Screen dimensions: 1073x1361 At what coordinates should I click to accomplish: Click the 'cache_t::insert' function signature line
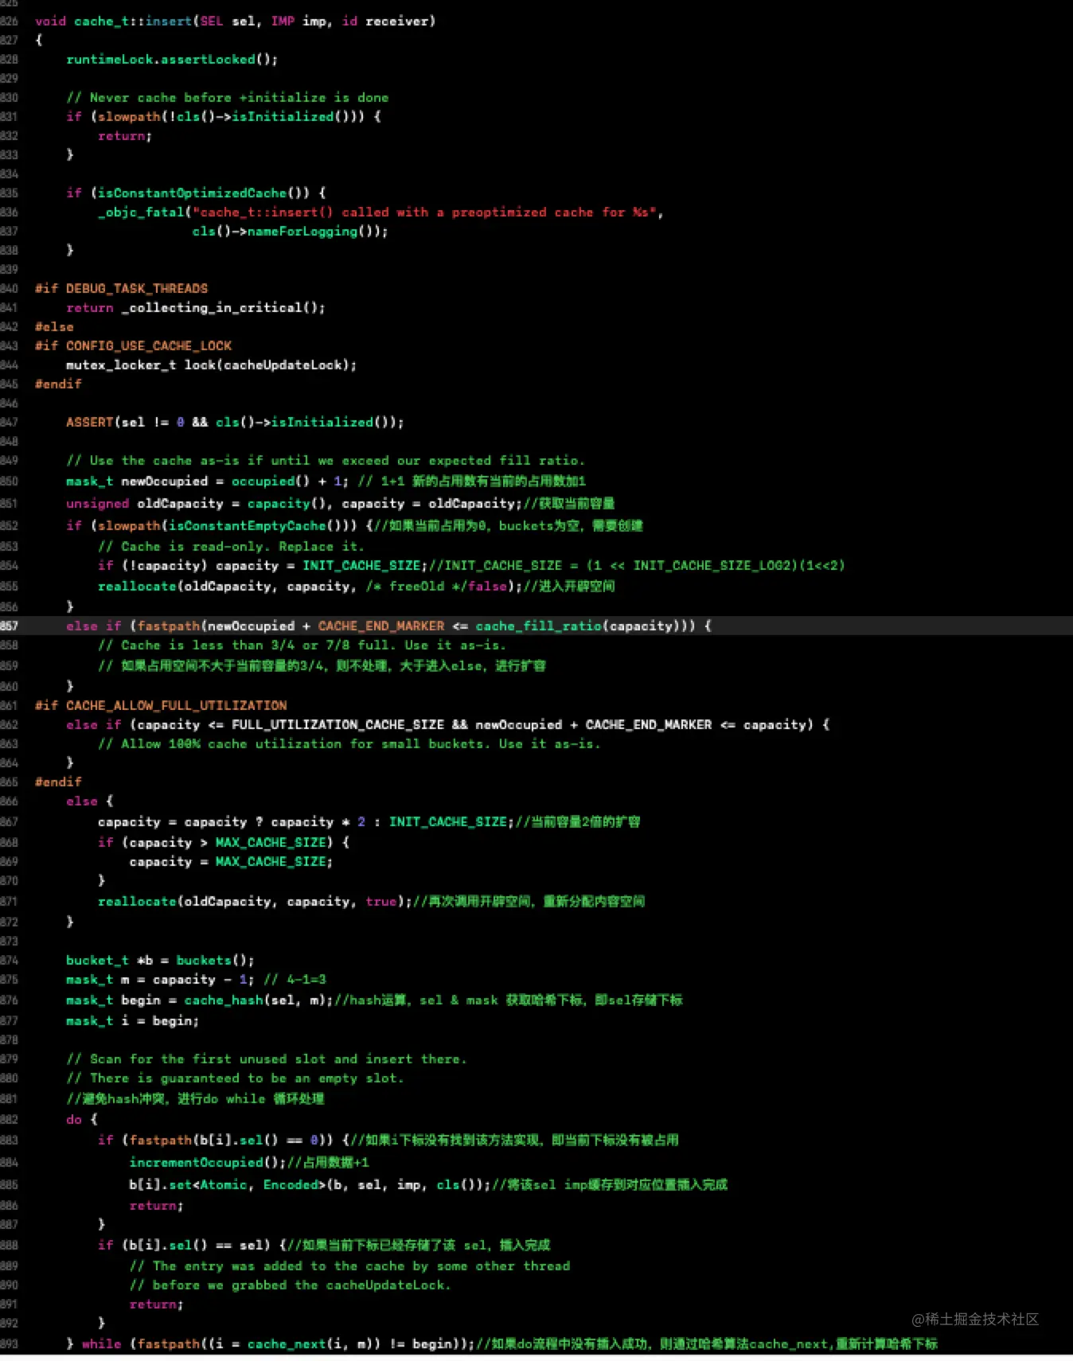coord(235,21)
